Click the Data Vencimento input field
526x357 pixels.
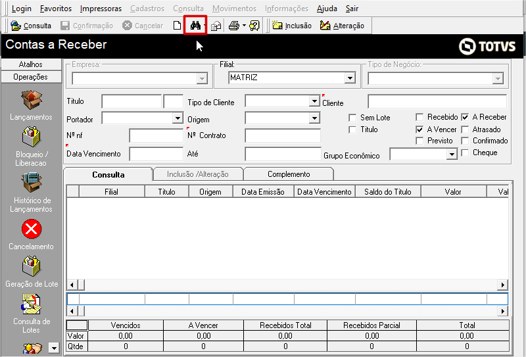pos(156,154)
